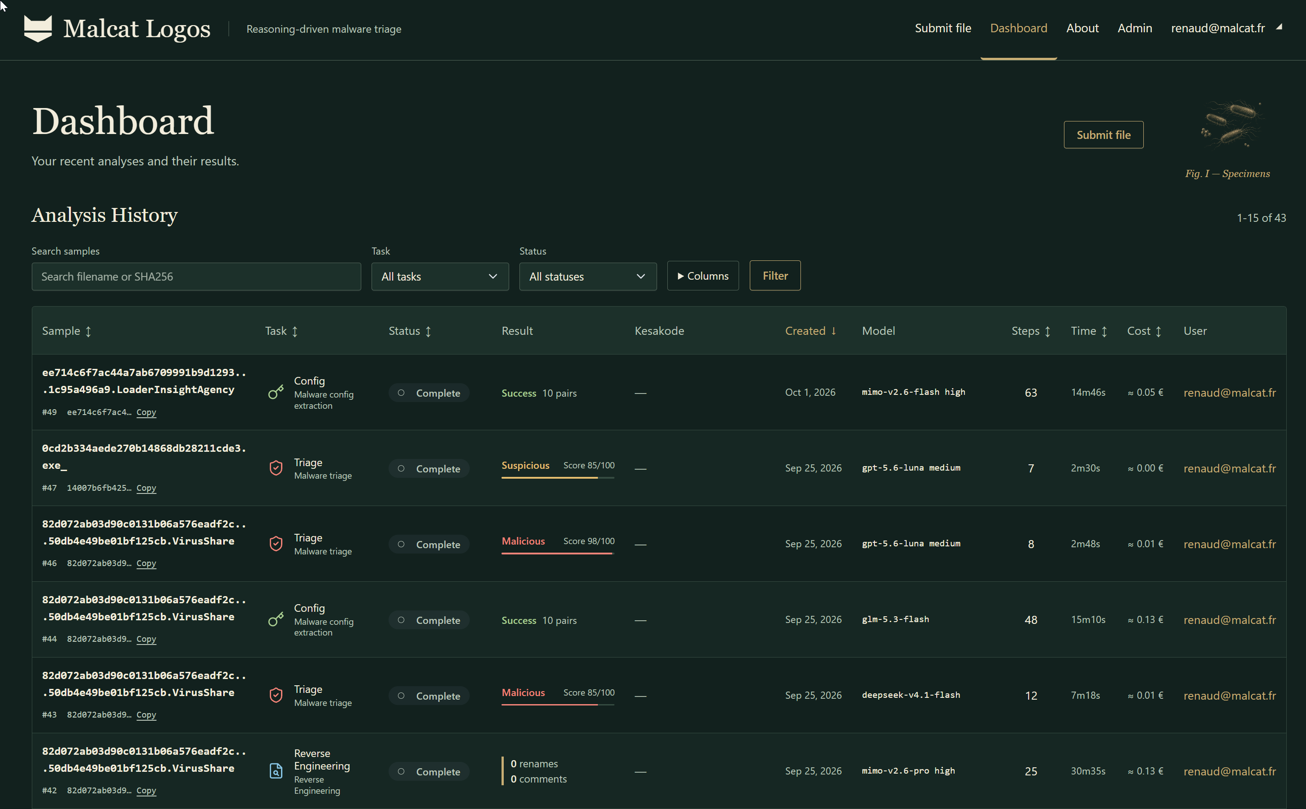Image resolution: width=1306 pixels, height=809 pixels.
Task: Sort by Time column arrows icon
Action: pyautogui.click(x=1104, y=331)
